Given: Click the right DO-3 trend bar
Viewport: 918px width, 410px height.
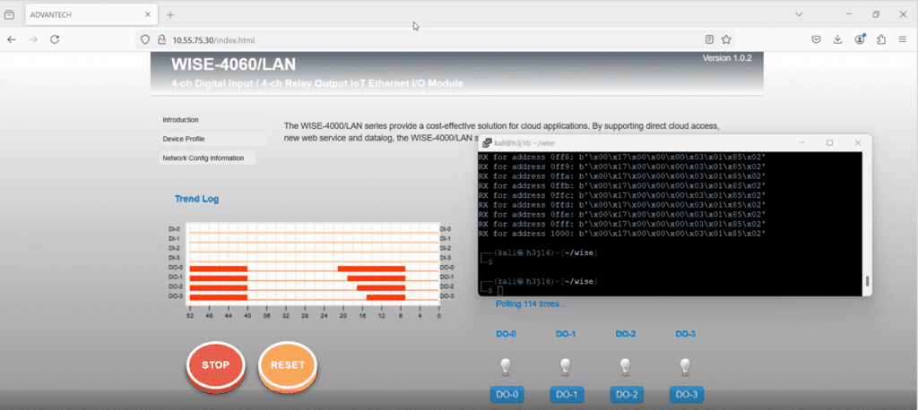Looking at the screenshot, I should pyautogui.click(x=385, y=297).
